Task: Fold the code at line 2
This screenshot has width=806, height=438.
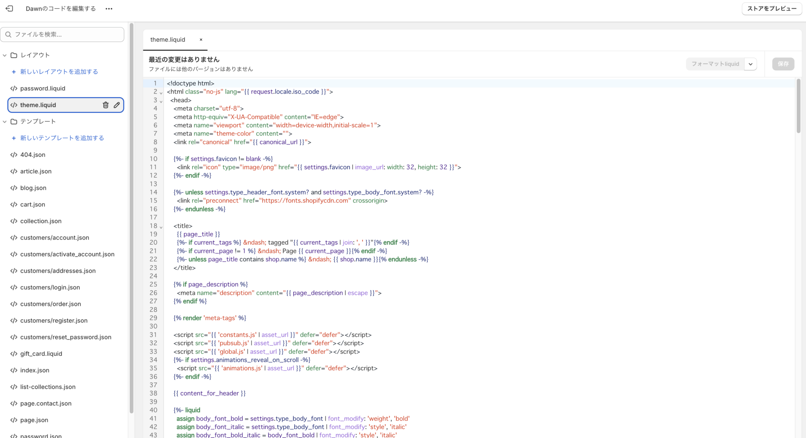Action: (x=161, y=93)
